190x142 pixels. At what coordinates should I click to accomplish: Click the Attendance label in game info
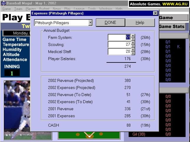(15, 60)
